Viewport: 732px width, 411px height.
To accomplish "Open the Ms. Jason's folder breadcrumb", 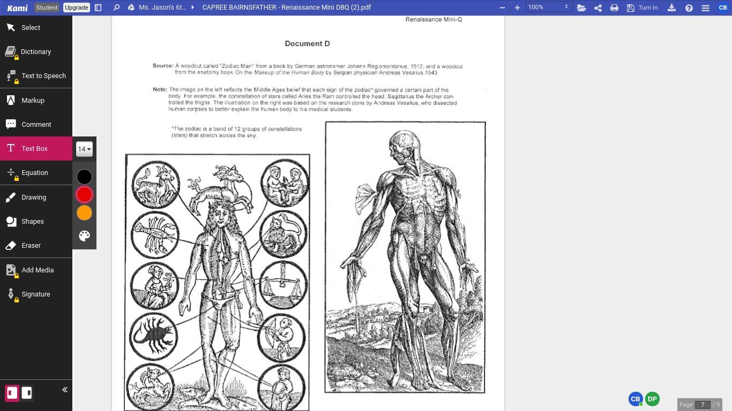I will point(162,7).
